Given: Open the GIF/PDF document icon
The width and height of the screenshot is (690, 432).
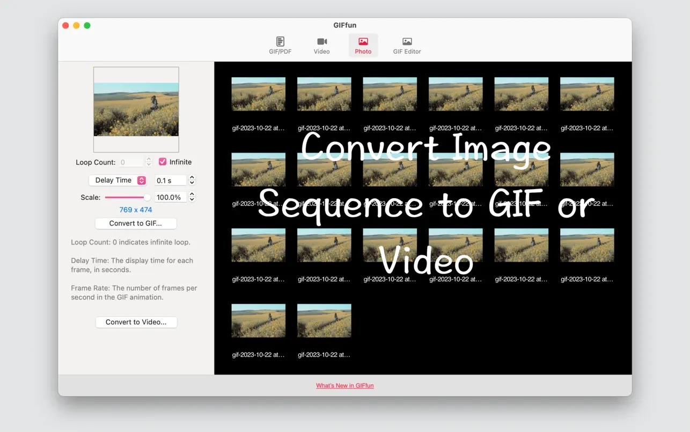Looking at the screenshot, I should 280,41.
